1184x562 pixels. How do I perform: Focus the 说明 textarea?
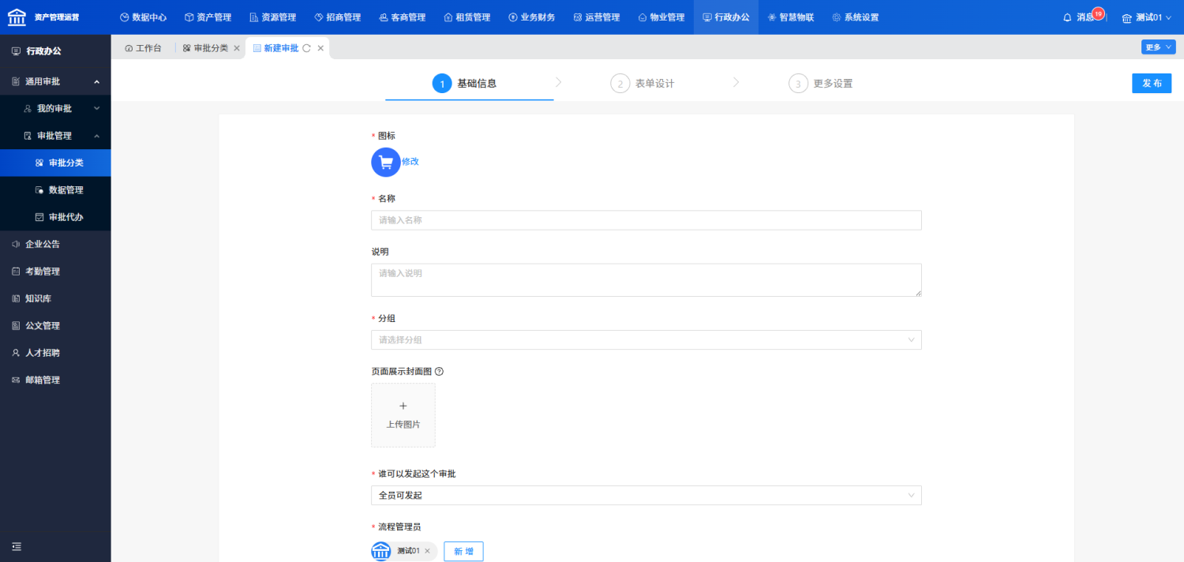point(646,280)
